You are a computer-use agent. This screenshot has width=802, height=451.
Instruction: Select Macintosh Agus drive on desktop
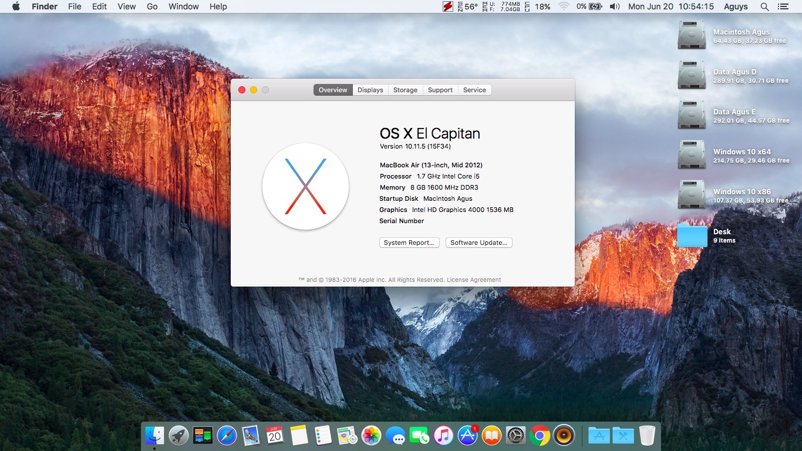[x=692, y=35]
